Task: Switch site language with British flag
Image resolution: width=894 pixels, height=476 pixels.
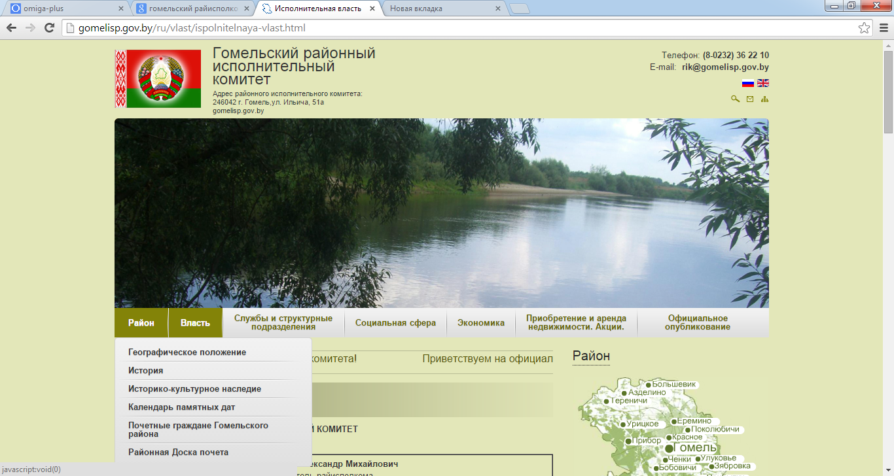Action: tap(763, 83)
